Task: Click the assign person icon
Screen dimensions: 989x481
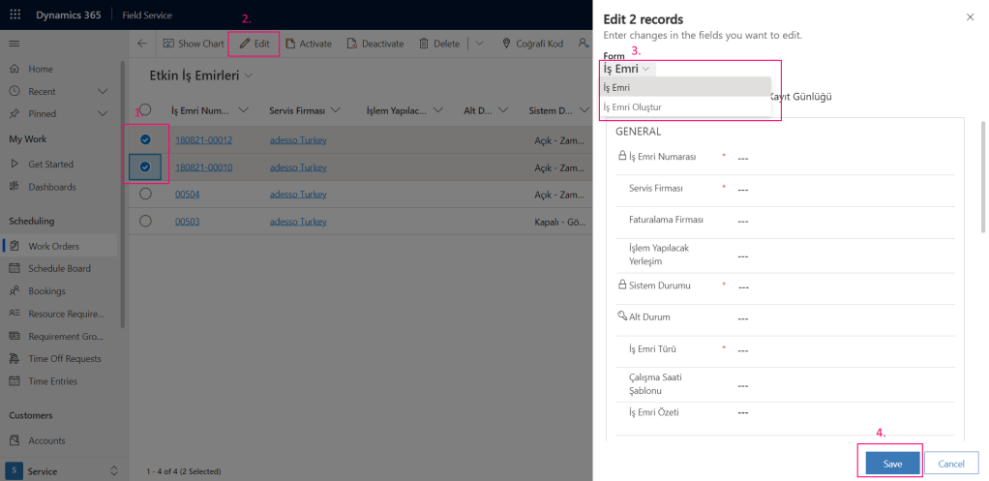Action: click(583, 44)
